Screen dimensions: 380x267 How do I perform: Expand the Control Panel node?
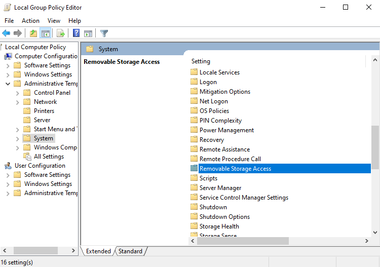click(x=17, y=93)
